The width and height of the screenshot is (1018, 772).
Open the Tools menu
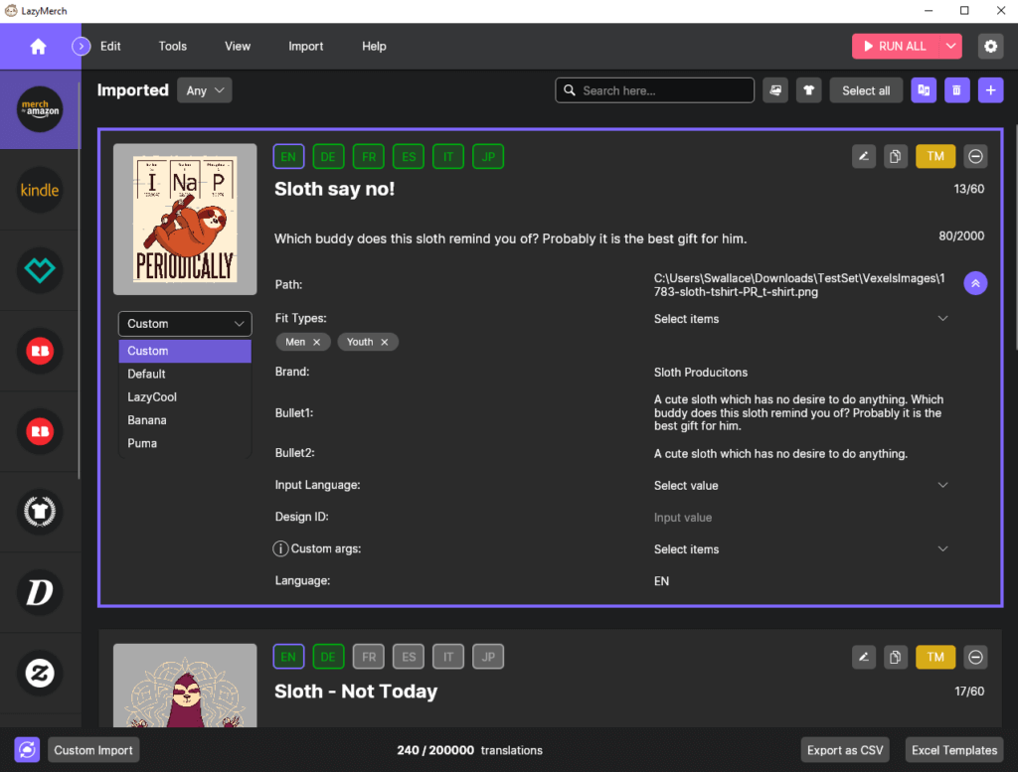point(172,47)
